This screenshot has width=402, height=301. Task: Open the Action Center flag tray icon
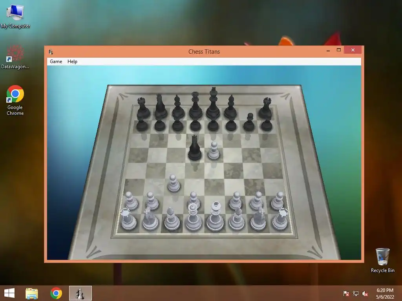(346, 294)
